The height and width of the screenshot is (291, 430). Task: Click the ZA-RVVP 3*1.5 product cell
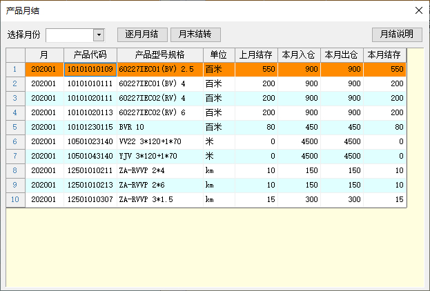159,199
